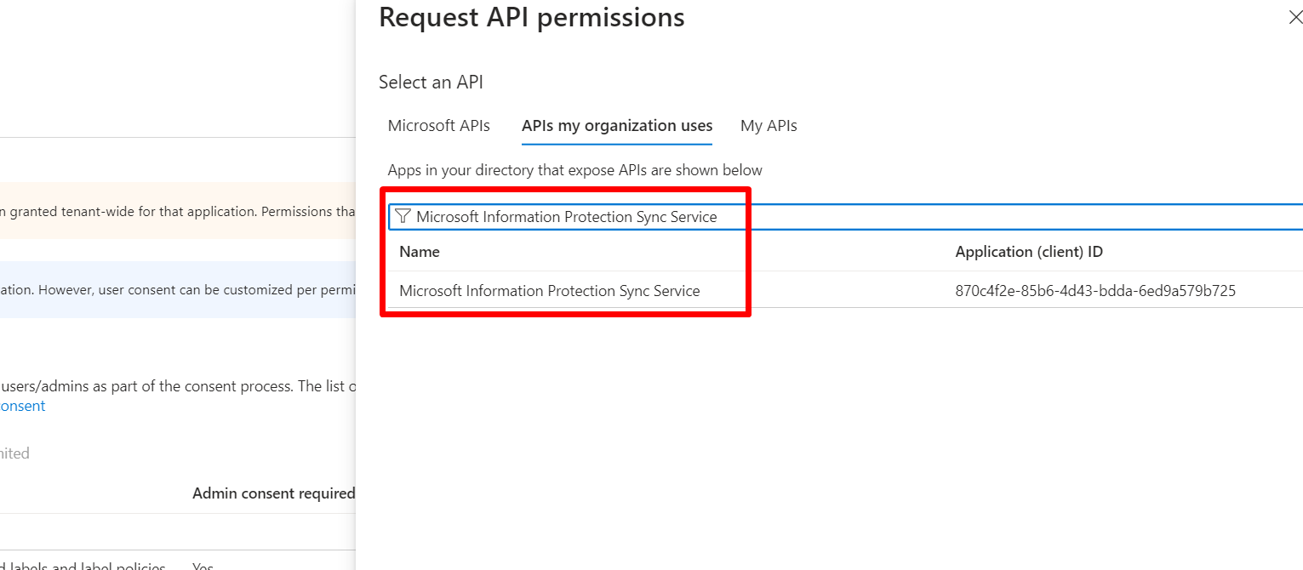This screenshot has width=1303, height=570.
Task: Click the labels and label policies permission row
Action: [x=85, y=565]
